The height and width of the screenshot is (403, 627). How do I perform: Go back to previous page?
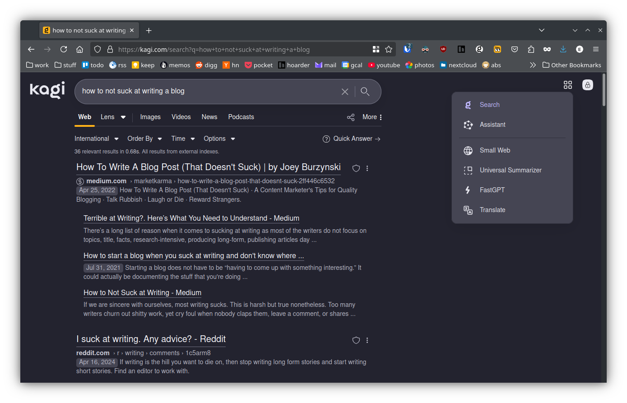point(31,49)
